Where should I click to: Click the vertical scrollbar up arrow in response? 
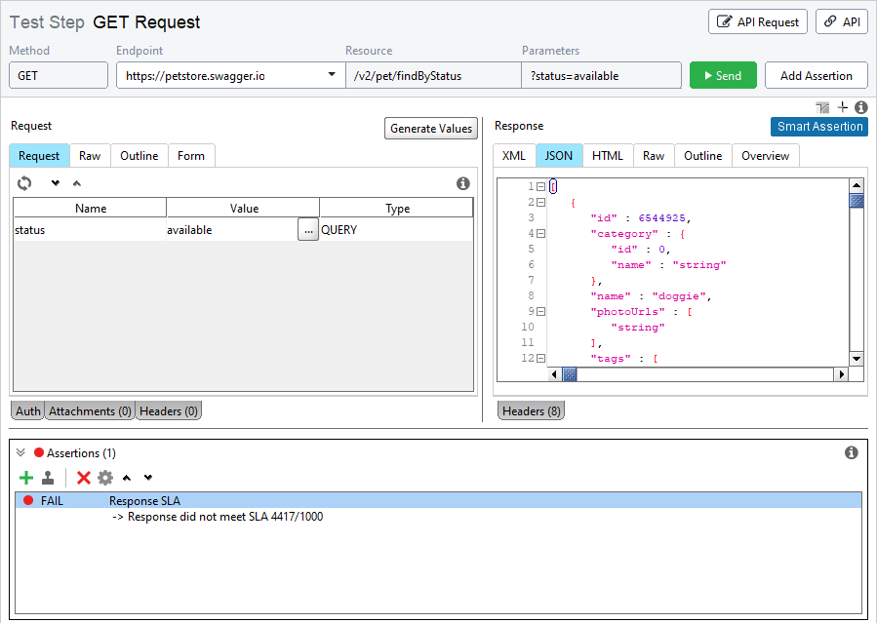[857, 185]
